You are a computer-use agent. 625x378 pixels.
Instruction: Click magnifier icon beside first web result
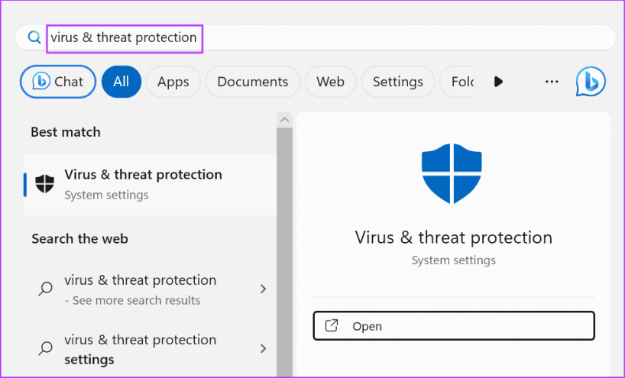click(46, 289)
